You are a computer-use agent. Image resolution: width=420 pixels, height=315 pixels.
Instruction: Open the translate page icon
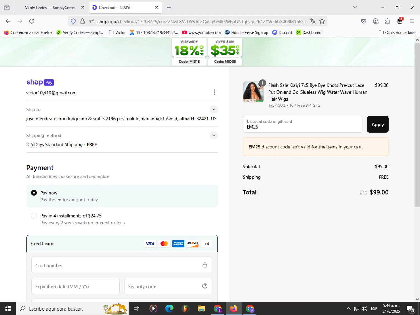313,21
